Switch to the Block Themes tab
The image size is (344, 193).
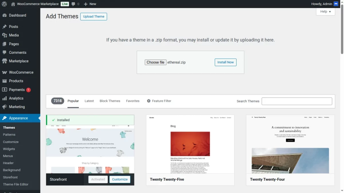pos(110,101)
